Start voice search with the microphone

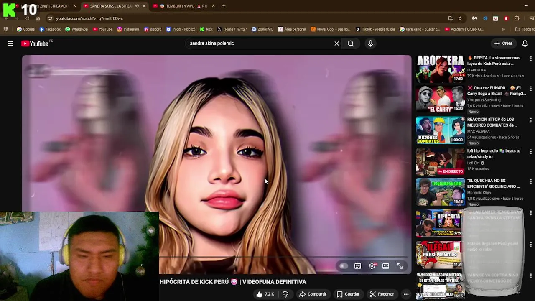[370, 43]
